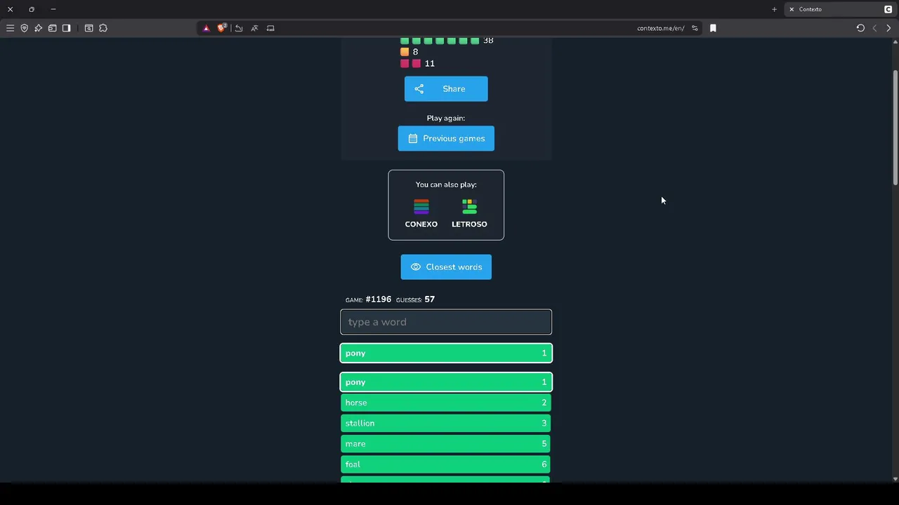
Task: Open the extensions puzzle icon
Action: [x=103, y=28]
